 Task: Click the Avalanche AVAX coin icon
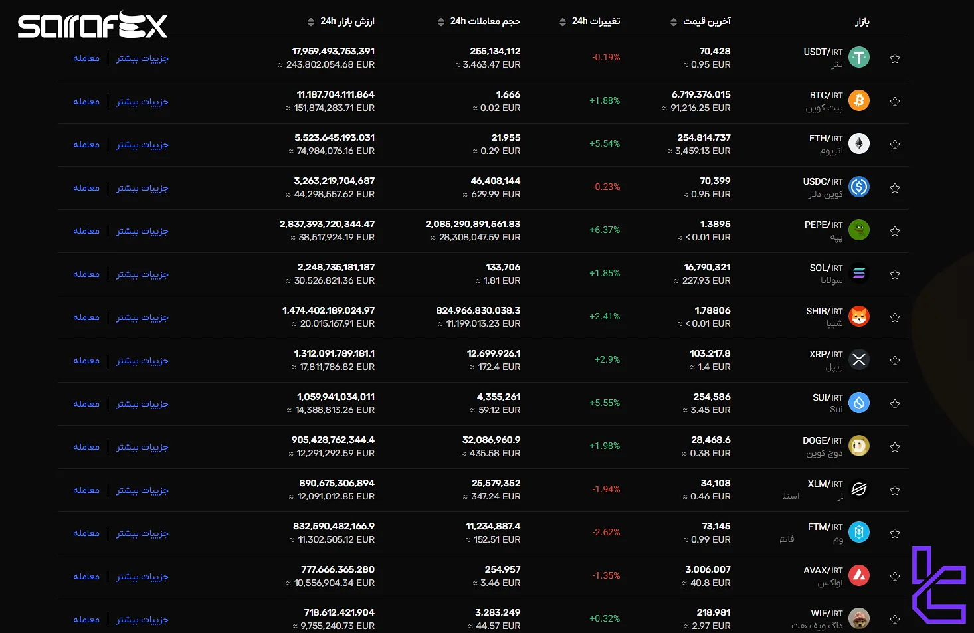pyautogui.click(x=859, y=576)
